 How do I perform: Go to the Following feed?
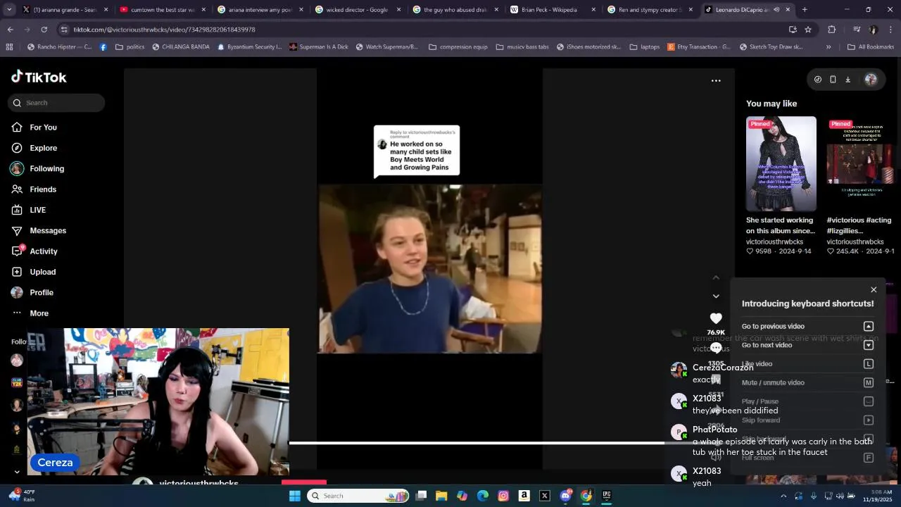[46, 169]
